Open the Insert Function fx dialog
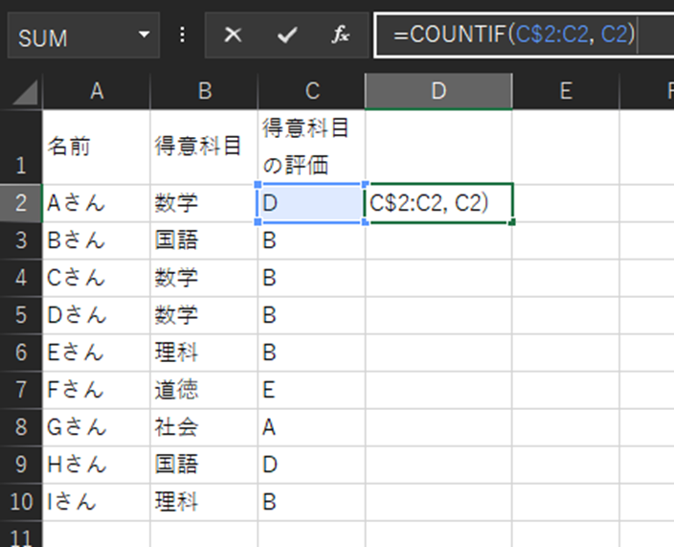Screen dimensions: 674x547 point(340,36)
